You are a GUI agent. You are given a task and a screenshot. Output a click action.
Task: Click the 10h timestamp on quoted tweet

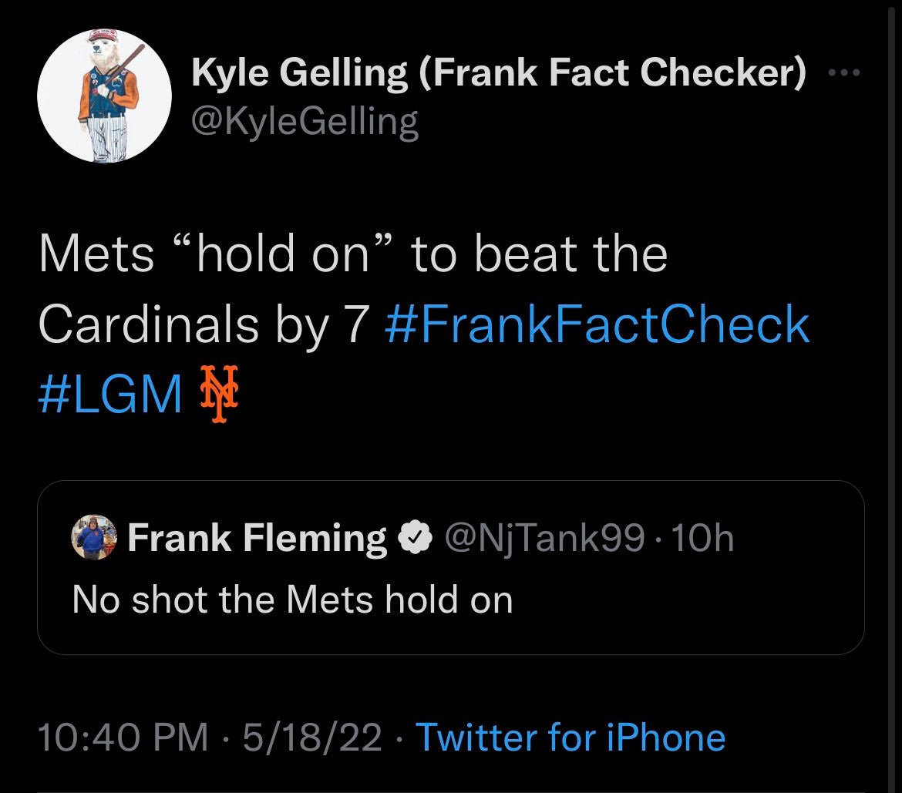(702, 538)
